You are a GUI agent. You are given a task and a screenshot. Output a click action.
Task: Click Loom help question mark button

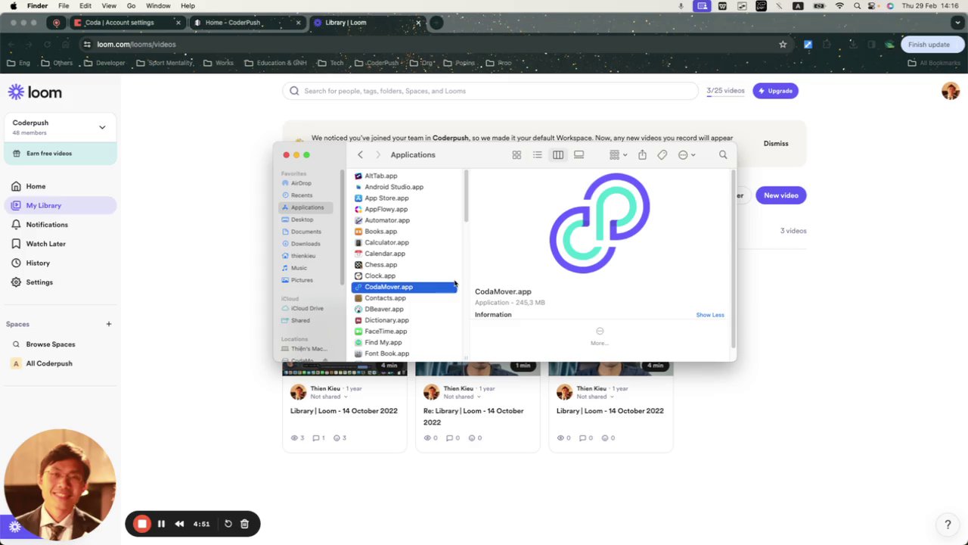click(x=948, y=525)
